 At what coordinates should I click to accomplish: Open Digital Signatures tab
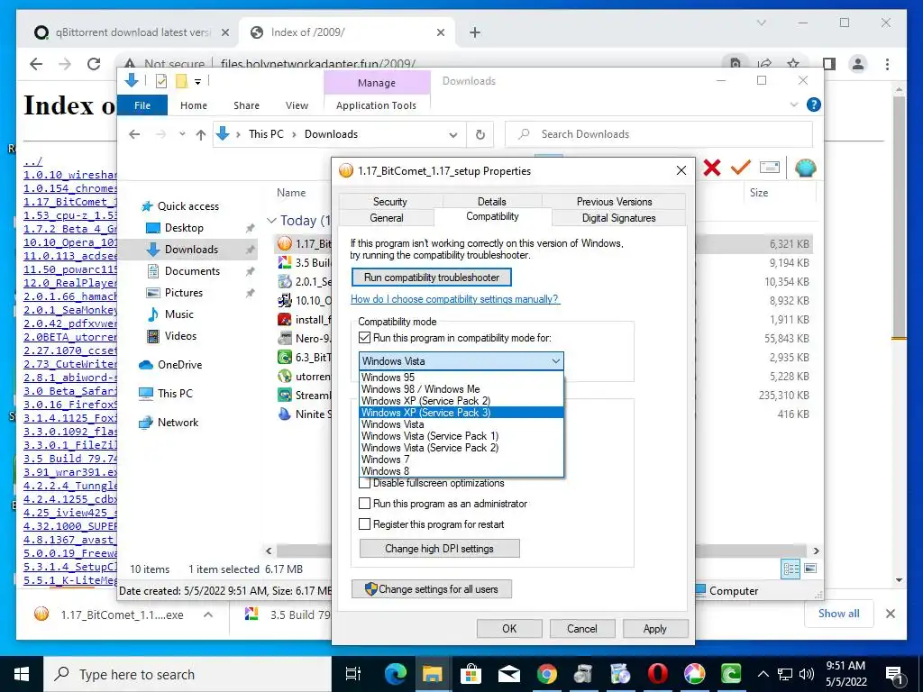point(618,218)
